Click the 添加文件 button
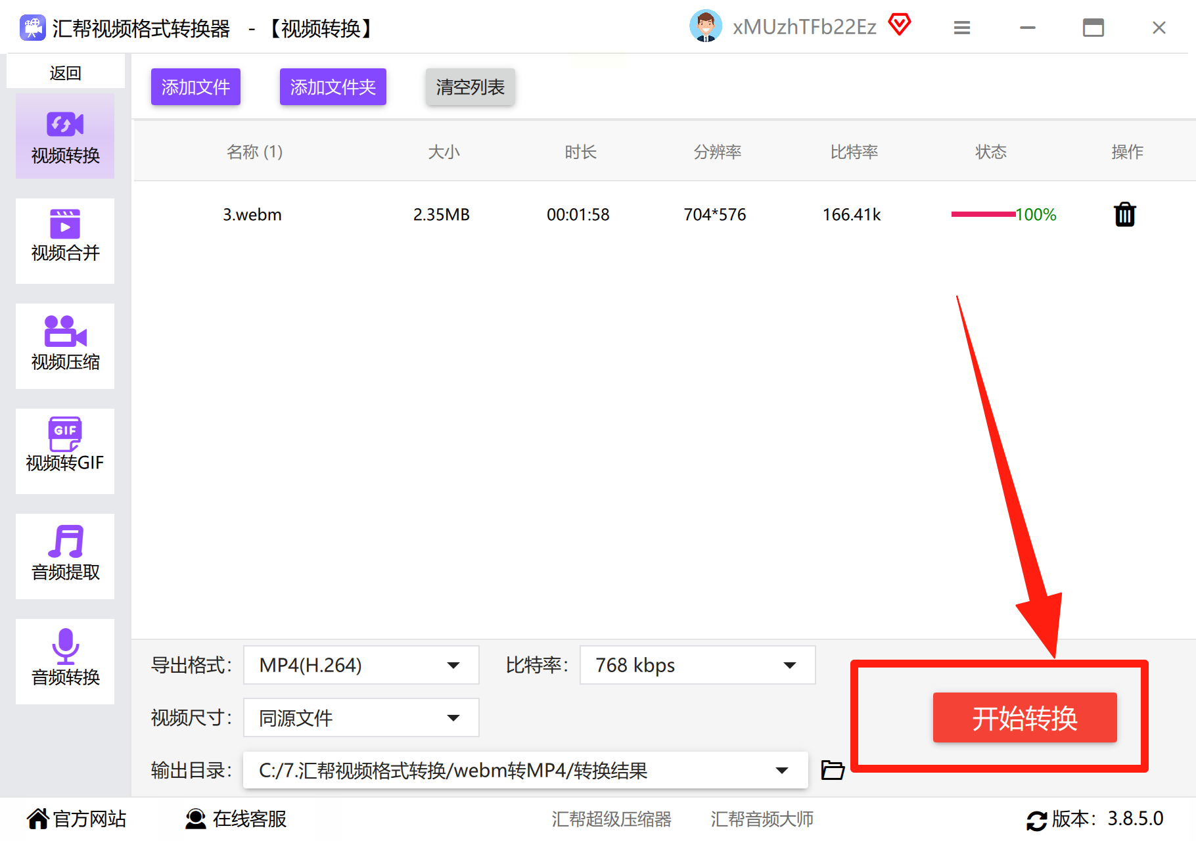Image resolution: width=1196 pixels, height=841 pixels. coord(196,87)
